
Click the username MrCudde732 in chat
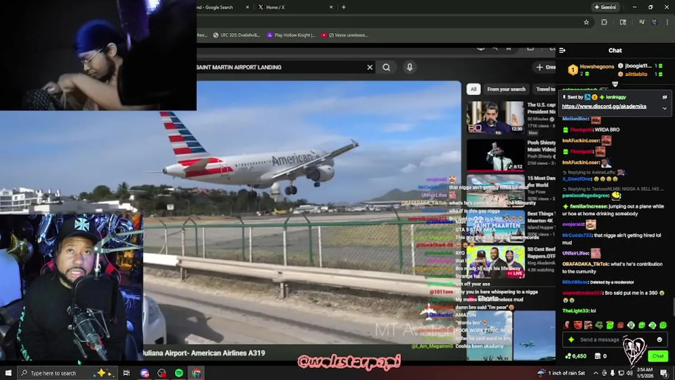point(576,235)
